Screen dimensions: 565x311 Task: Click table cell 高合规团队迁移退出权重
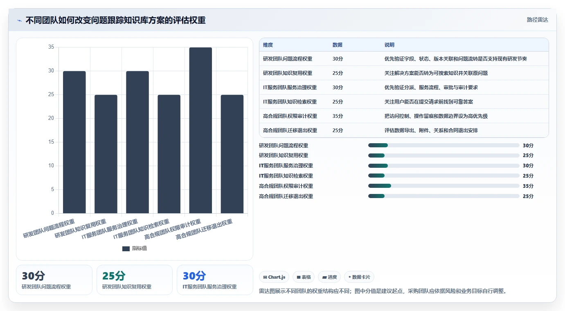pos(290,131)
